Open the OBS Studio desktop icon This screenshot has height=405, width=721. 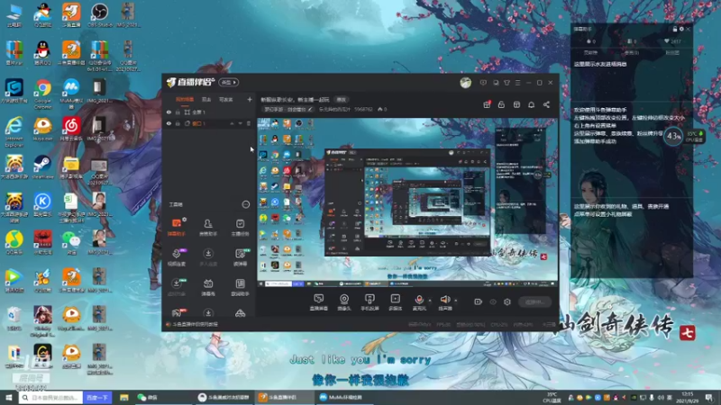click(99, 14)
